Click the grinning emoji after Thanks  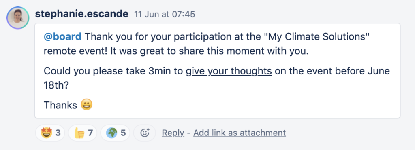[x=87, y=104]
